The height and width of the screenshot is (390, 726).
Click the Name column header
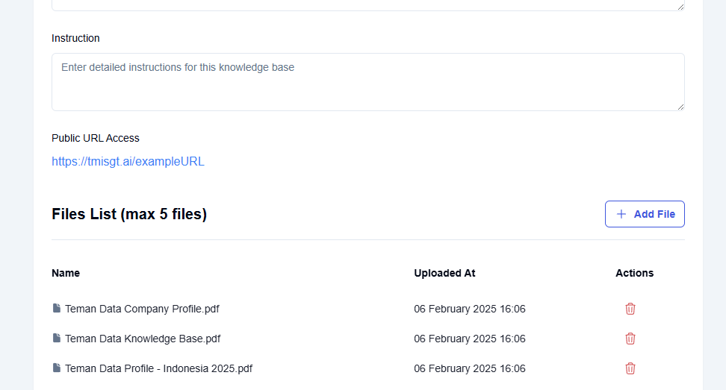tap(66, 273)
